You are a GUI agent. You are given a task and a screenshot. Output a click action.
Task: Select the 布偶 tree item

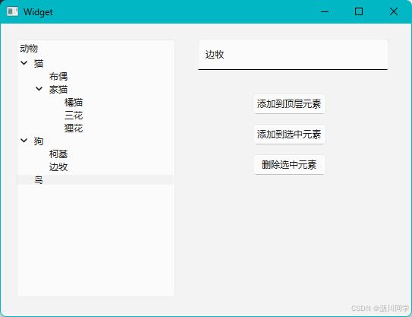tap(58, 77)
